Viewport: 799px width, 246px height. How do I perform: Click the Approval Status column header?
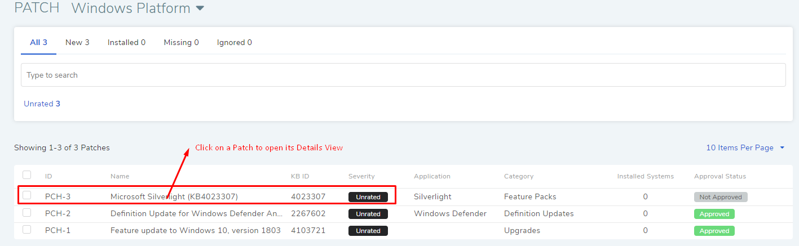pos(720,176)
